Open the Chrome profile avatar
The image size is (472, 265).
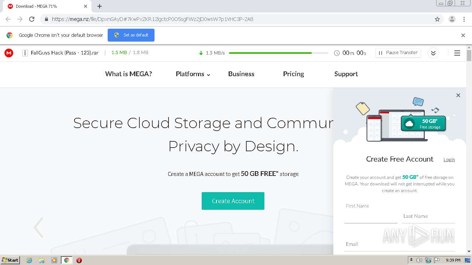tap(452, 19)
